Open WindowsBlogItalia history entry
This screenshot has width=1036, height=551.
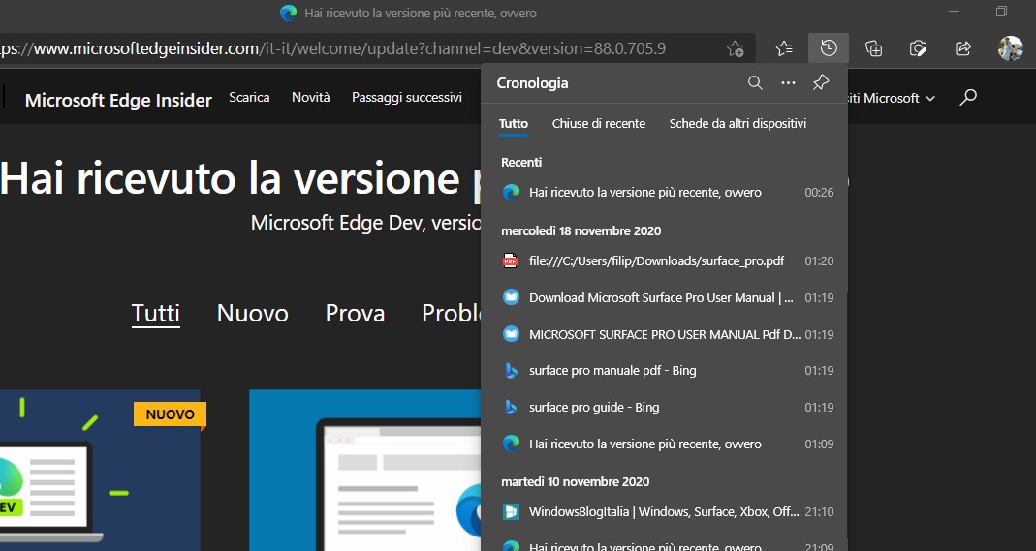point(664,511)
